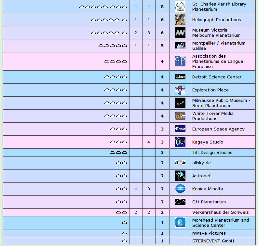This screenshot has height=246, width=258.
Task: Click the St. Charles Parish Library Planetarium logo
Action: [180, 7]
